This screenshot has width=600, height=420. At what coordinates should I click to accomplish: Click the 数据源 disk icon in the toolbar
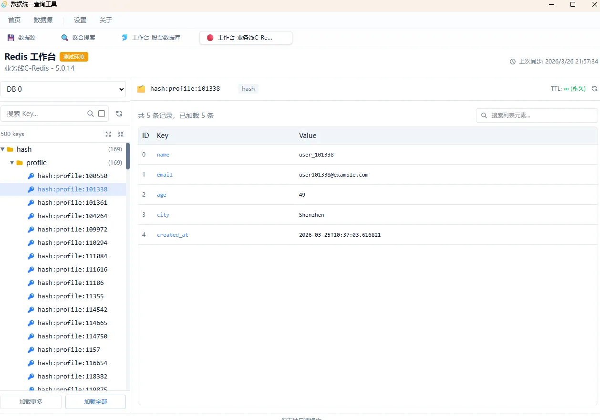10,37
